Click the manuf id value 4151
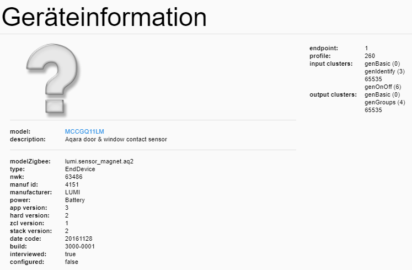Viewport: 412px width, 270px height. tap(72, 184)
